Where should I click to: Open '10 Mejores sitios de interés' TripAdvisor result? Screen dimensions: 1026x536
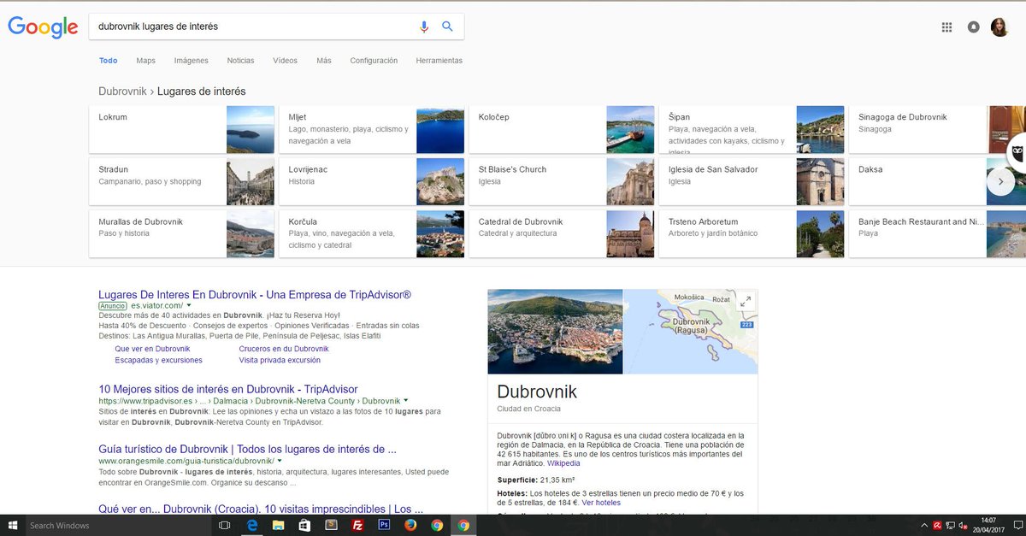click(228, 389)
